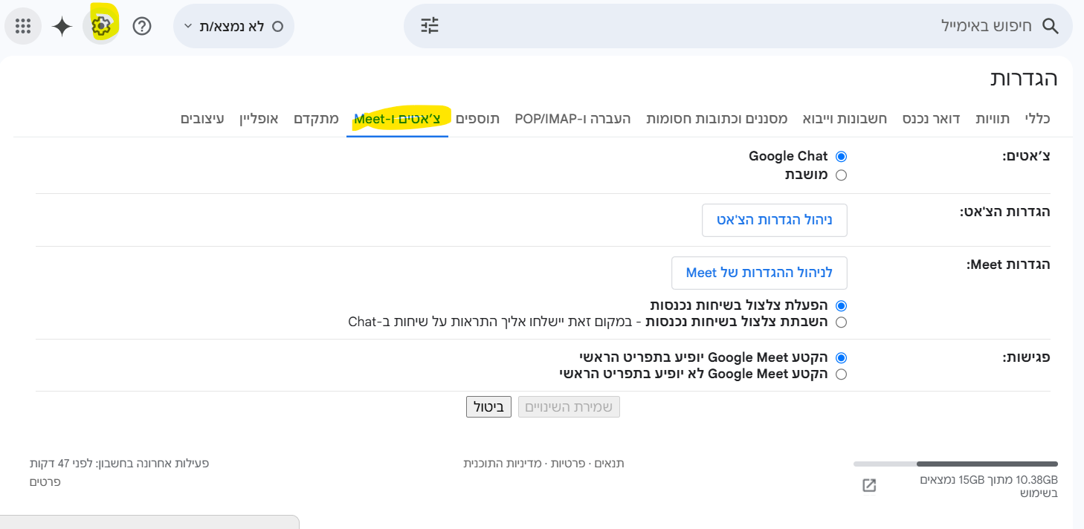Open the help question mark icon
Viewport: 1084px width, 529px height.
[142, 27]
